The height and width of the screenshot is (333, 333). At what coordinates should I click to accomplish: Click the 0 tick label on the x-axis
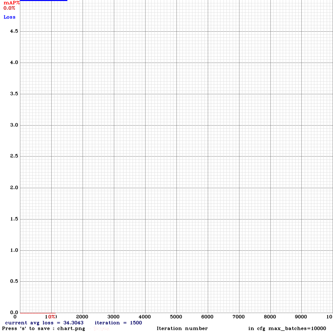tap(15, 316)
